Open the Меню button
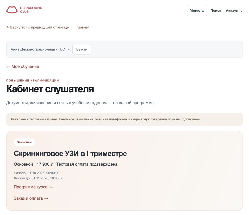The image size is (249, 215). click(197, 10)
